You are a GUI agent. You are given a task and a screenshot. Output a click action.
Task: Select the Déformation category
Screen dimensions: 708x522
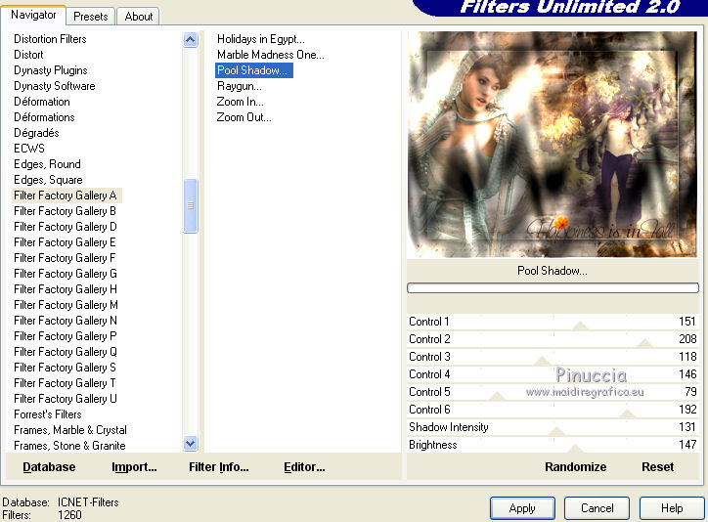tap(42, 102)
